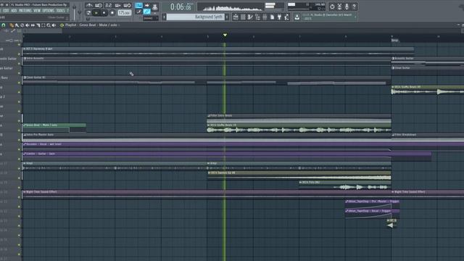Click the question mark help icon
Screen dimensions: 464x261
355,7
